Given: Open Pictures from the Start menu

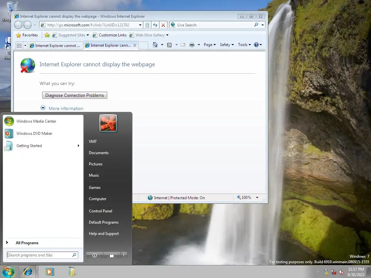Looking at the screenshot, I should pyautogui.click(x=96, y=164).
